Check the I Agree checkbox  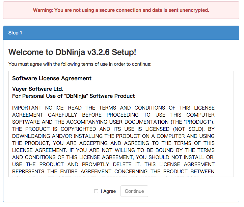(x=96, y=191)
